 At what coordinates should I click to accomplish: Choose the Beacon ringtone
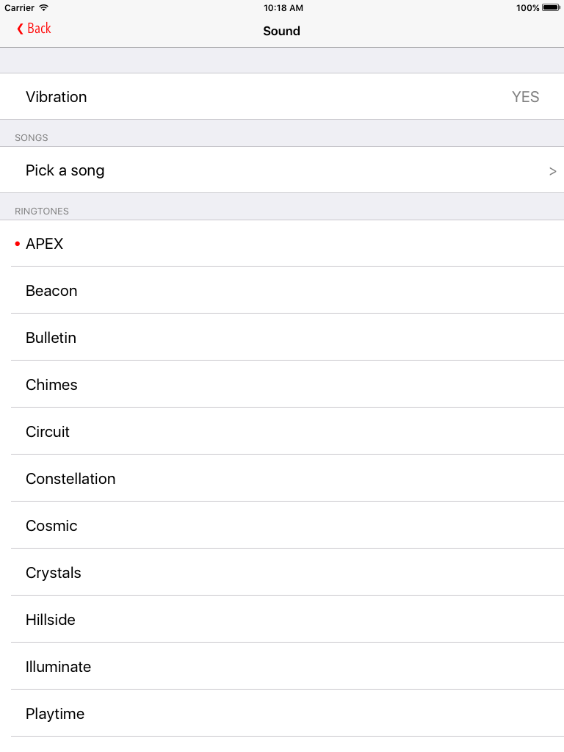click(x=51, y=291)
